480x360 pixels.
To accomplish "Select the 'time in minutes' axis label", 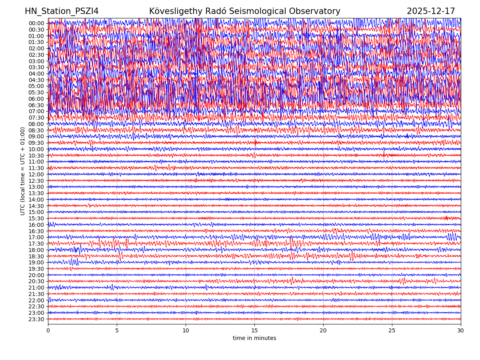I will coord(254,338).
